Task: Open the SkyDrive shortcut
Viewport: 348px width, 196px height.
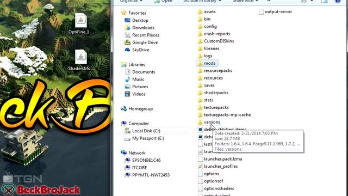Action: 137,50
